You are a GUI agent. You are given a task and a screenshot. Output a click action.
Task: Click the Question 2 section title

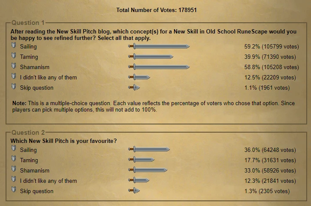tap(28, 132)
